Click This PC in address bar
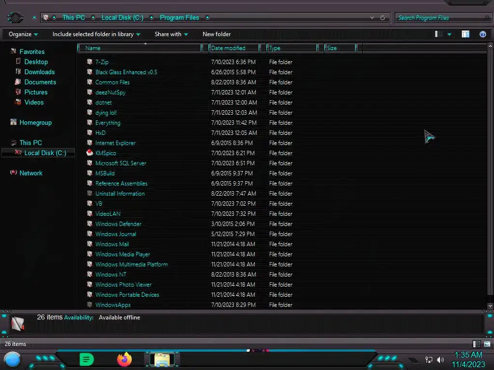Image resolution: width=494 pixels, height=370 pixels. click(73, 18)
